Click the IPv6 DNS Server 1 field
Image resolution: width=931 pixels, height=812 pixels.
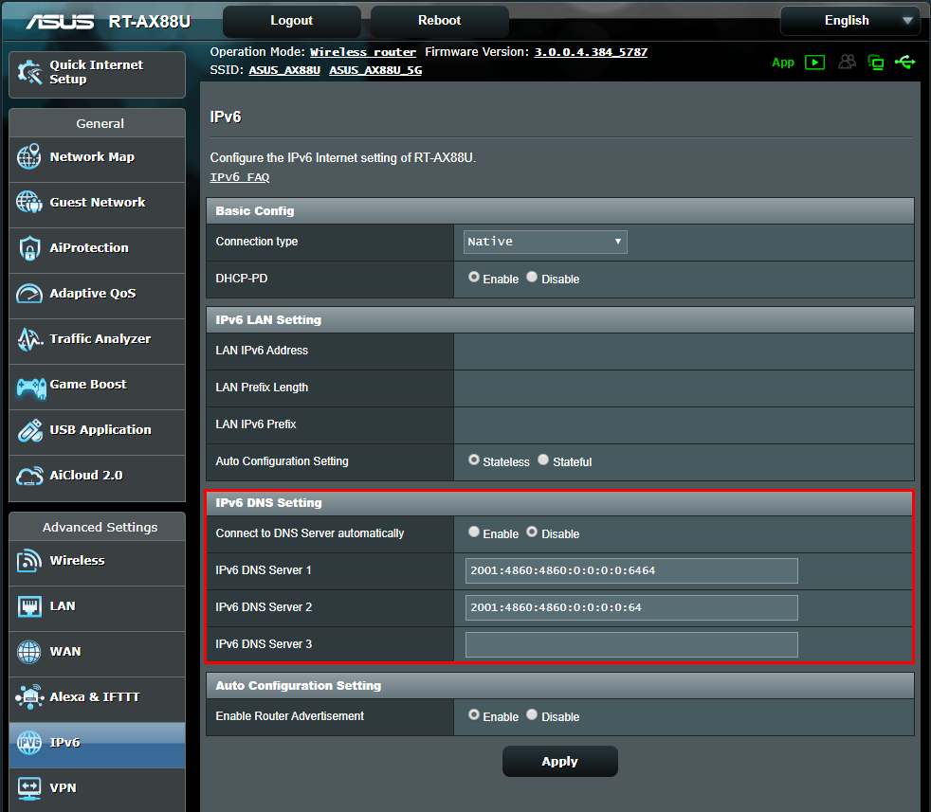click(x=631, y=570)
